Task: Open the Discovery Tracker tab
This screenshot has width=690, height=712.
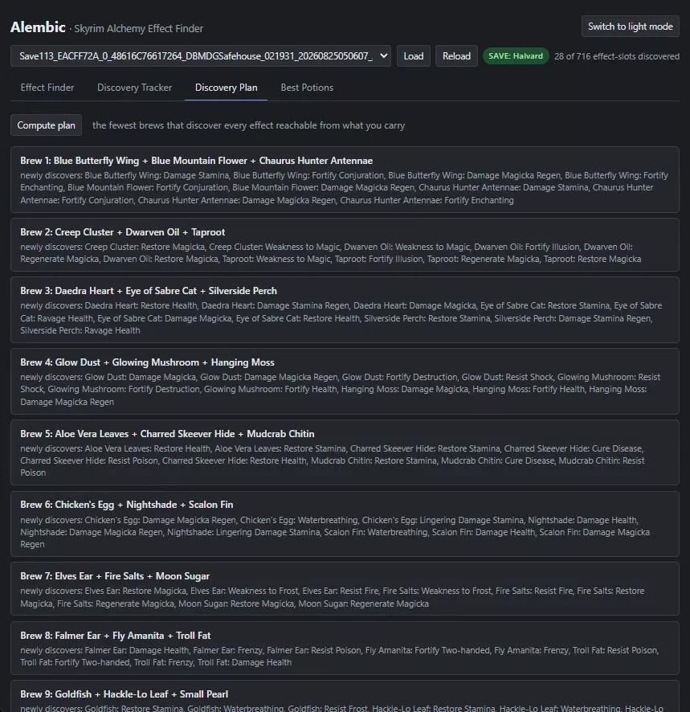Action: click(134, 87)
